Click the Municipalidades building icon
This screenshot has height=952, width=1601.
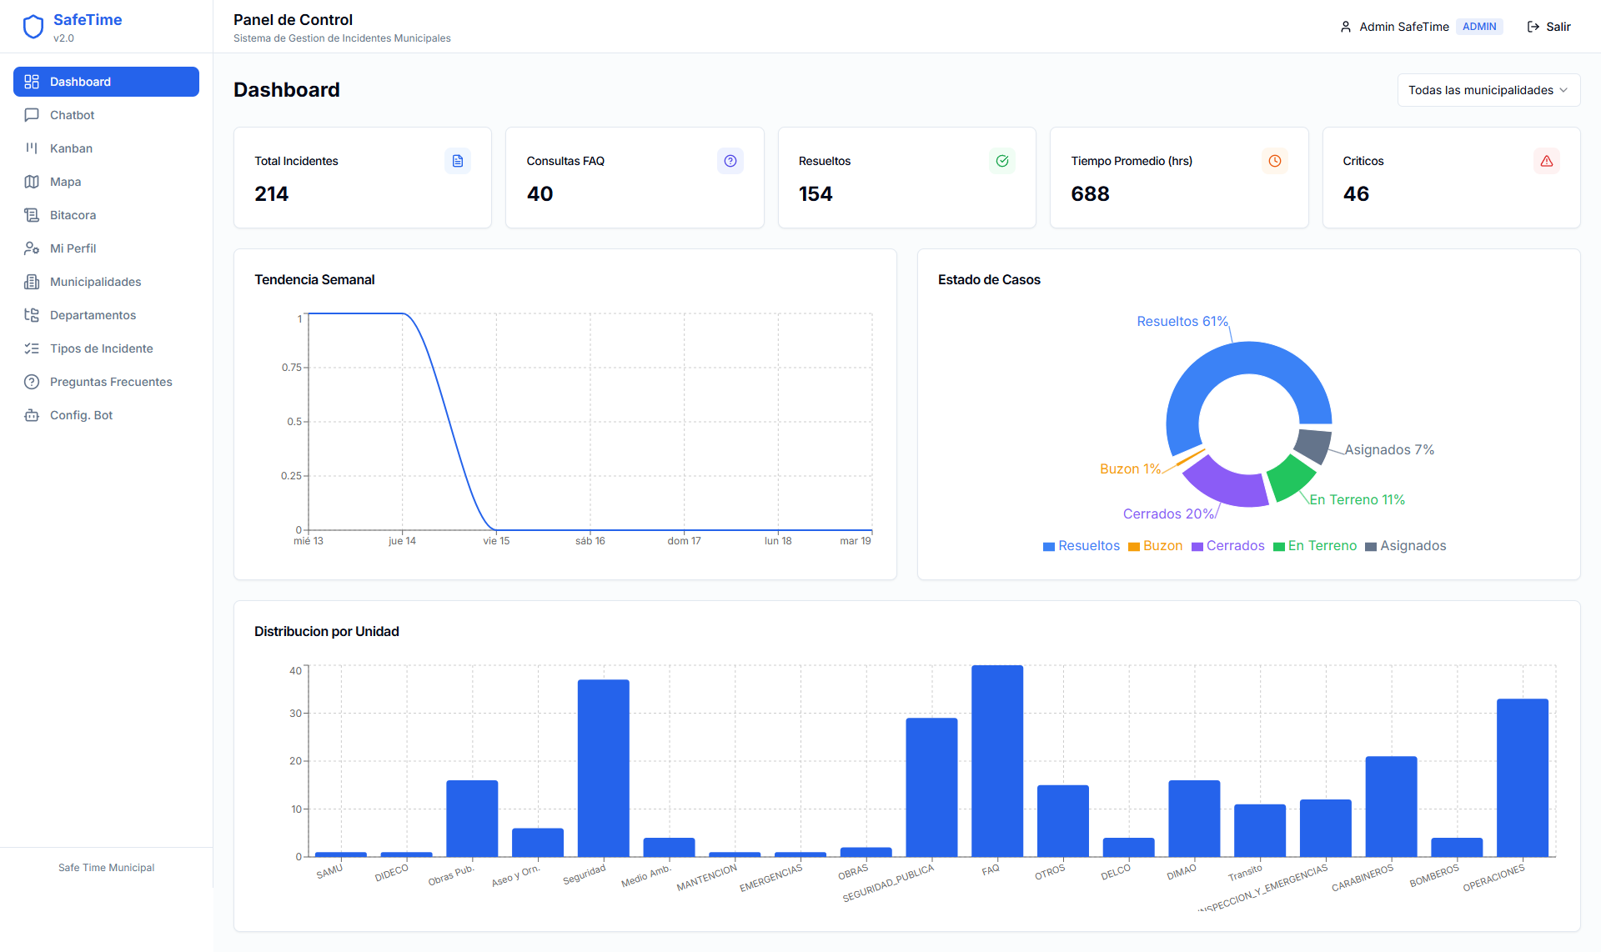tap(32, 282)
